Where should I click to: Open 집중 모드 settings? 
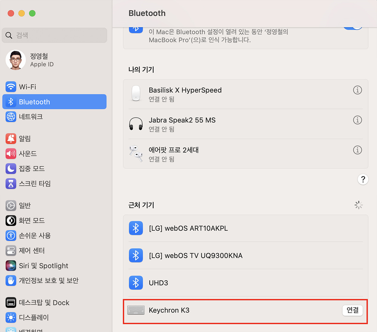tap(54, 169)
